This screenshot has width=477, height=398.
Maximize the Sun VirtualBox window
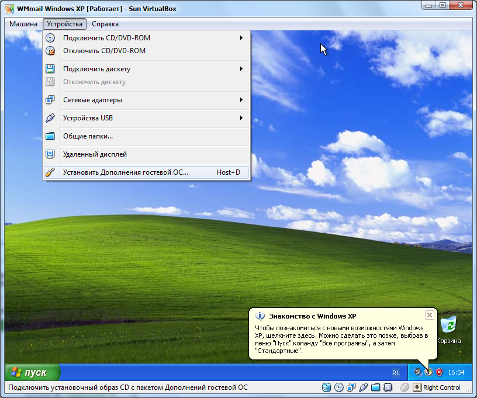443,5
